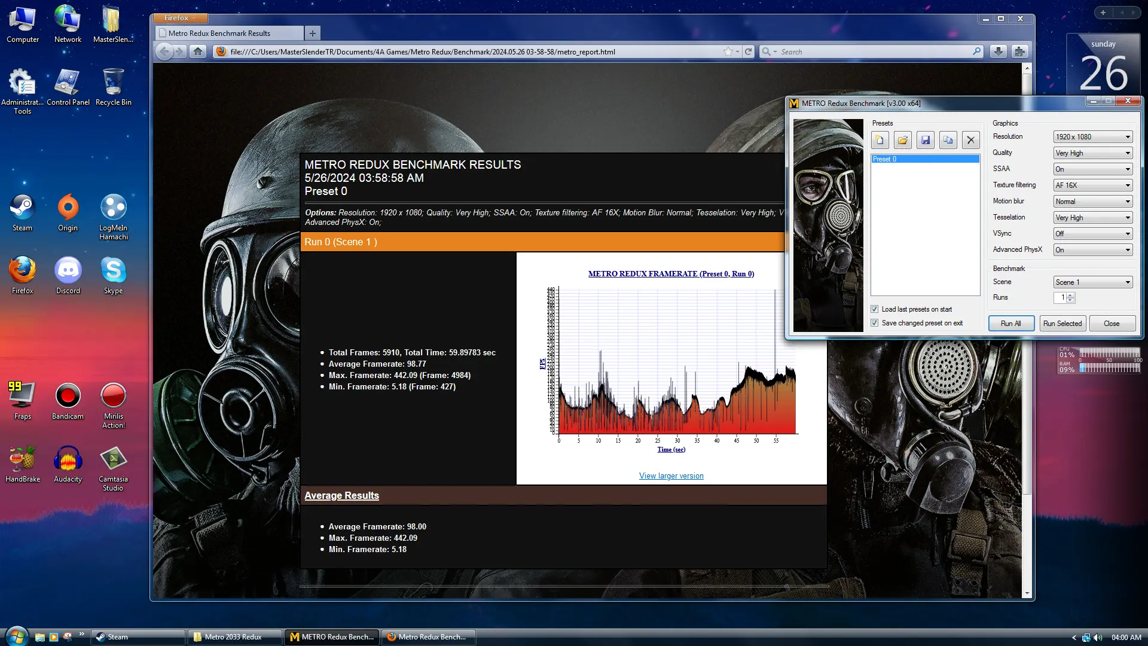Open Firefox downloads arrow icon
Viewport: 1148px width, 646px height.
[998, 51]
